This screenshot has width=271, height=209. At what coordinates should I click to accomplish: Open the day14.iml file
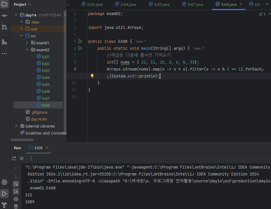point(36,119)
